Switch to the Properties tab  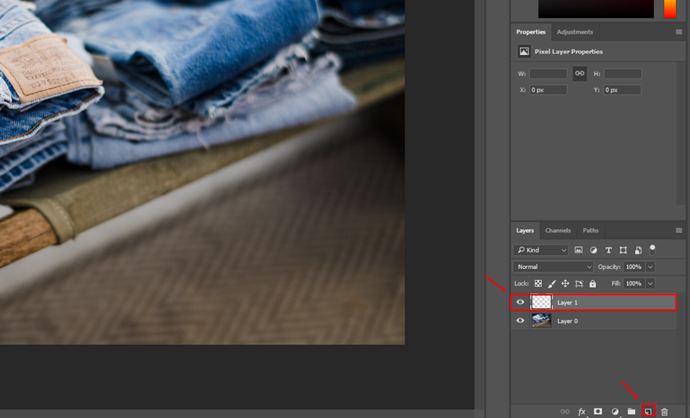531,32
